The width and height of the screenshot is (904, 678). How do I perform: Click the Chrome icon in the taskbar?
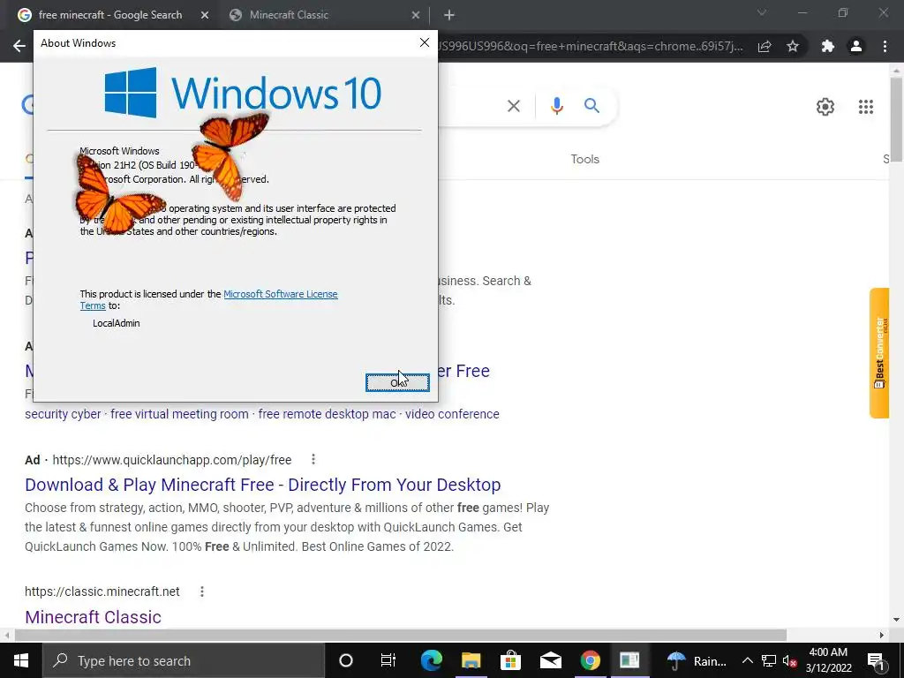[x=590, y=660]
